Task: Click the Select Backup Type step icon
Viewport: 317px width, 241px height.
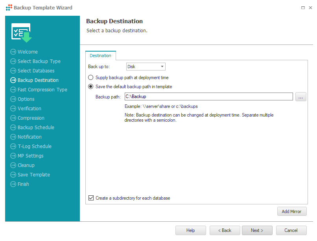Action: 13,61
